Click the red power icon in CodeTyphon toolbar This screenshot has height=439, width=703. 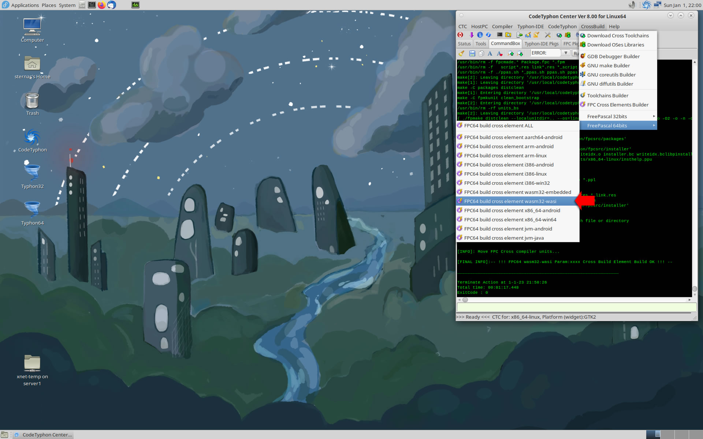click(460, 35)
